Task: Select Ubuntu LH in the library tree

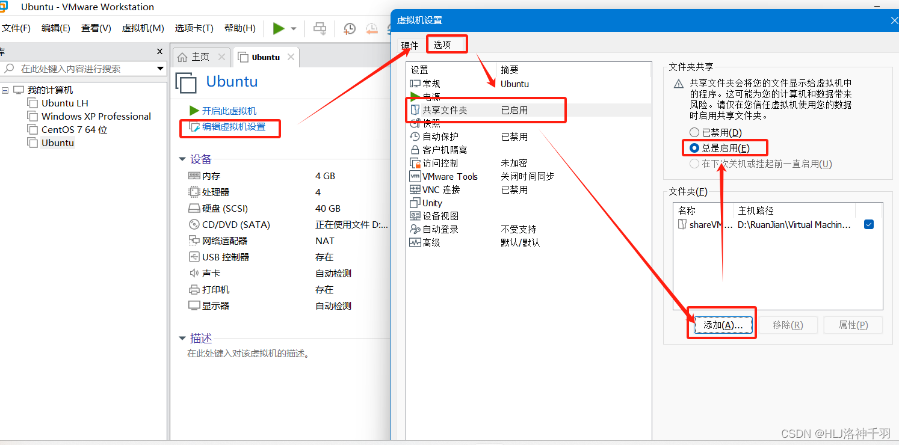Action: coord(65,103)
